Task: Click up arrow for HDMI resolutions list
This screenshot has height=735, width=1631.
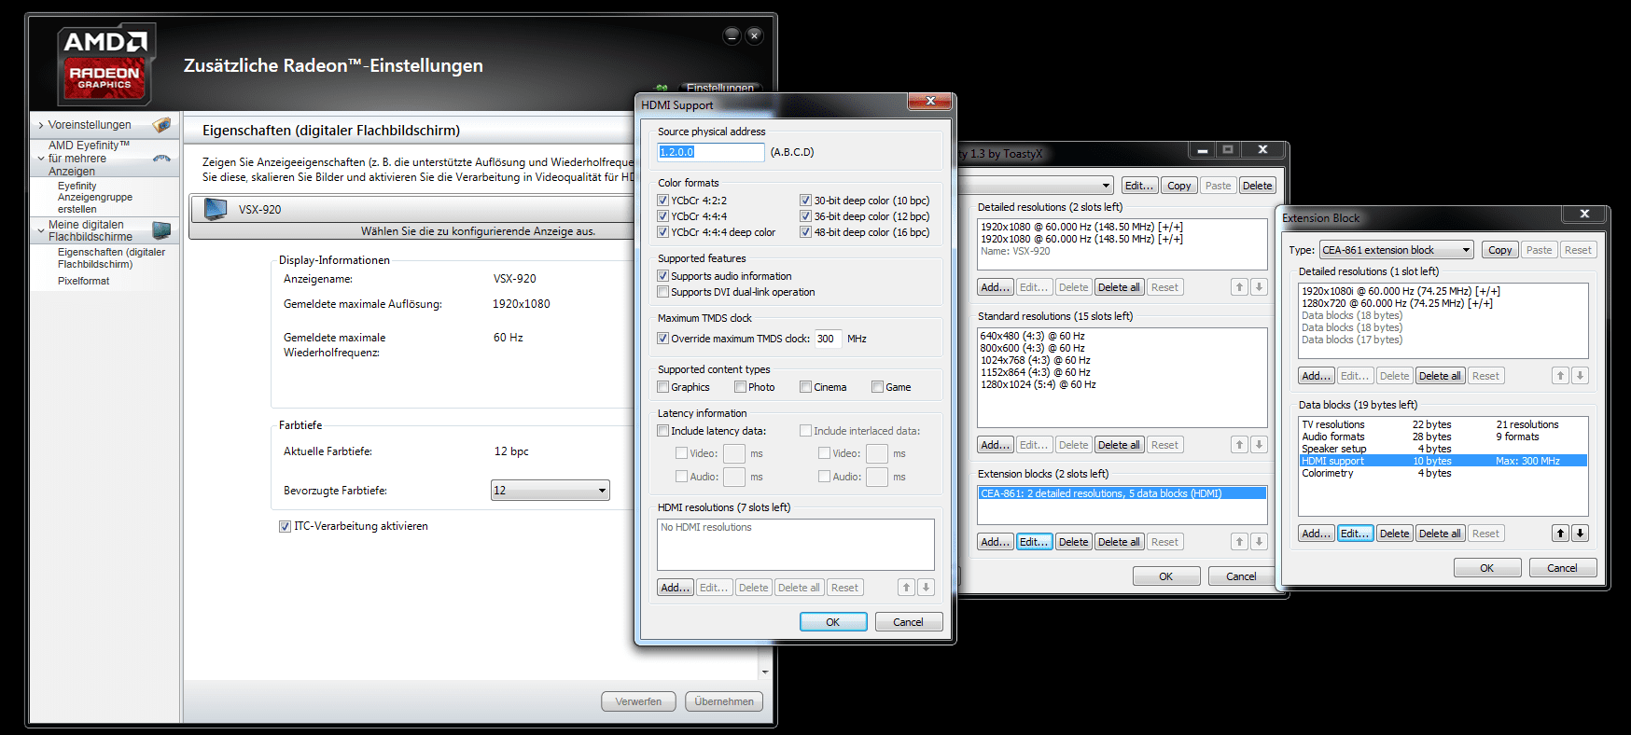Action: (x=906, y=588)
